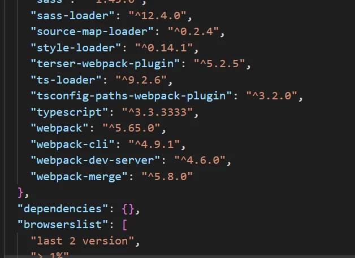This screenshot has width=355, height=258.
Task: Click the "terser-webpack-plugin" key
Action: coord(105,64)
